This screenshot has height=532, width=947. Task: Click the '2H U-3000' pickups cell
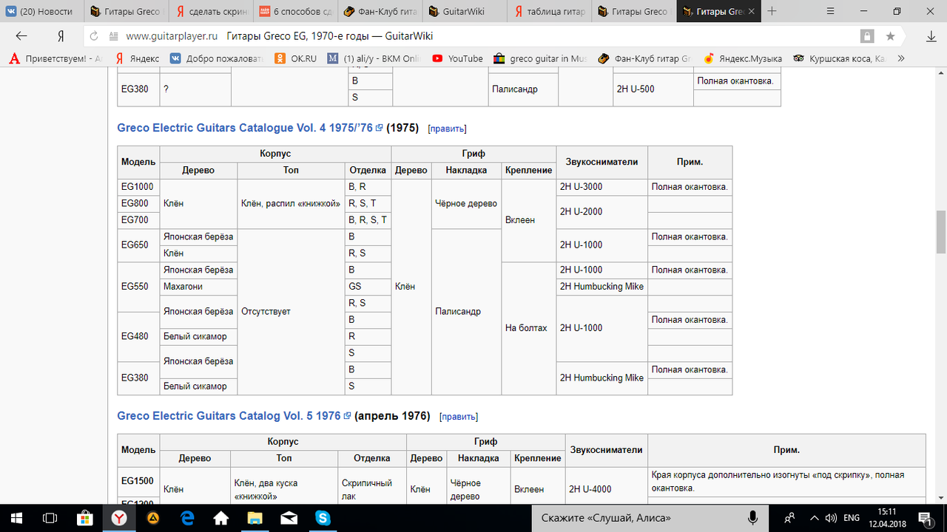pos(601,187)
